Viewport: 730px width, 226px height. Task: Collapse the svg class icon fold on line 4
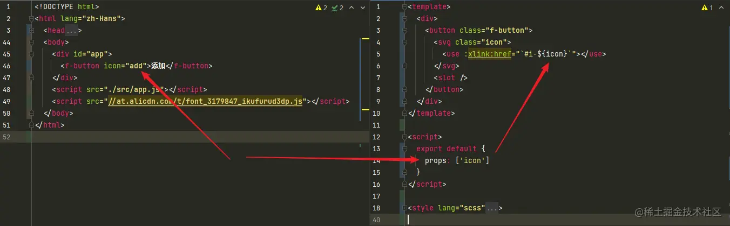pyautogui.click(x=405, y=42)
